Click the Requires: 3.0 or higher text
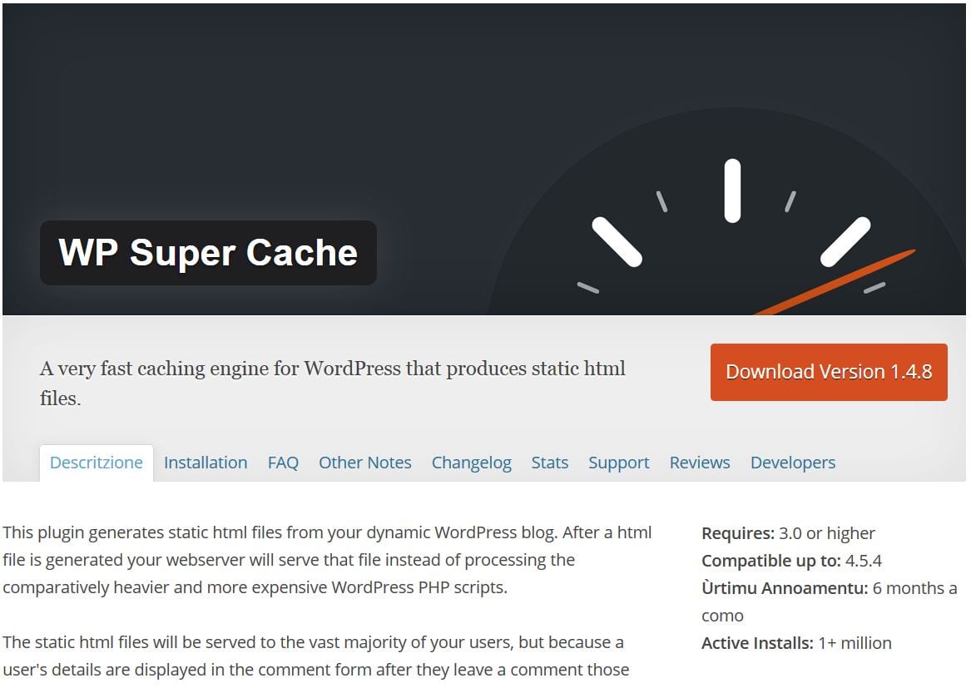Screen dimensions: 971x688 coord(788,532)
